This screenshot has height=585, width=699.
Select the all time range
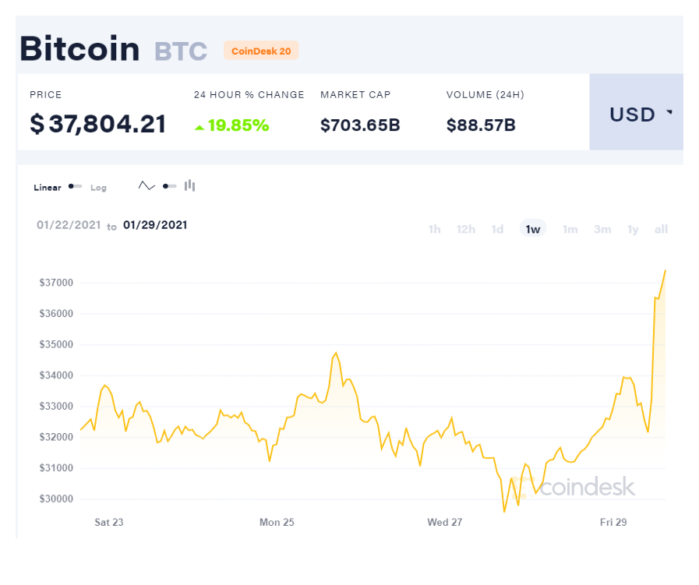661,230
